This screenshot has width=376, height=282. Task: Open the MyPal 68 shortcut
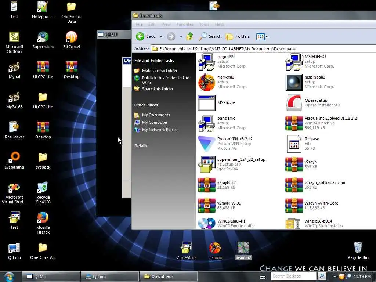point(14,100)
